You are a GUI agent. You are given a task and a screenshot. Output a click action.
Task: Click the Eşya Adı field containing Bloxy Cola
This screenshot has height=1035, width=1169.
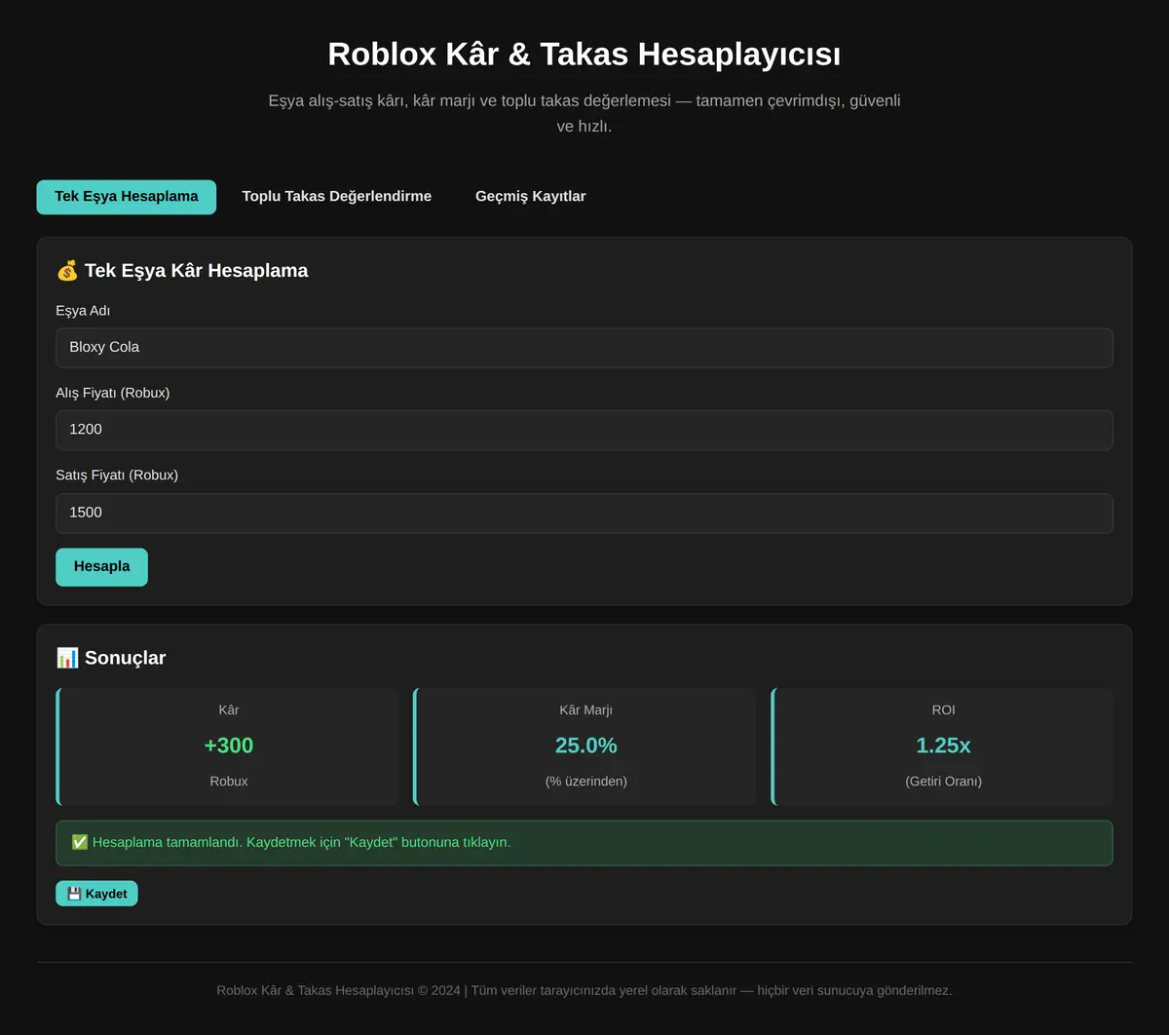pos(584,348)
